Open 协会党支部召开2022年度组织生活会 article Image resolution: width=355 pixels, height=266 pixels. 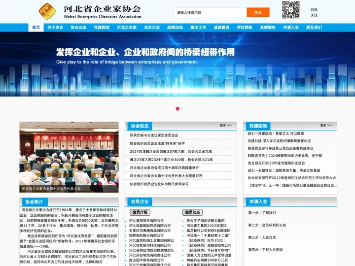tap(292, 178)
